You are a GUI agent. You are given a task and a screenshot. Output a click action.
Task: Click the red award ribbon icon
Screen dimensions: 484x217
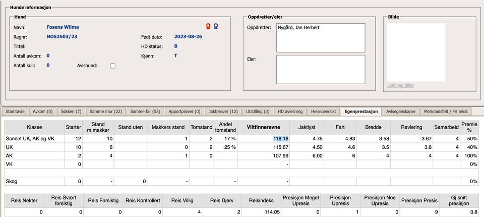(208, 26)
